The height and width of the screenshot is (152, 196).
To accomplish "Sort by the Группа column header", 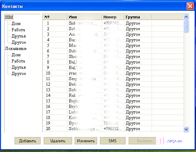I will (138, 17).
